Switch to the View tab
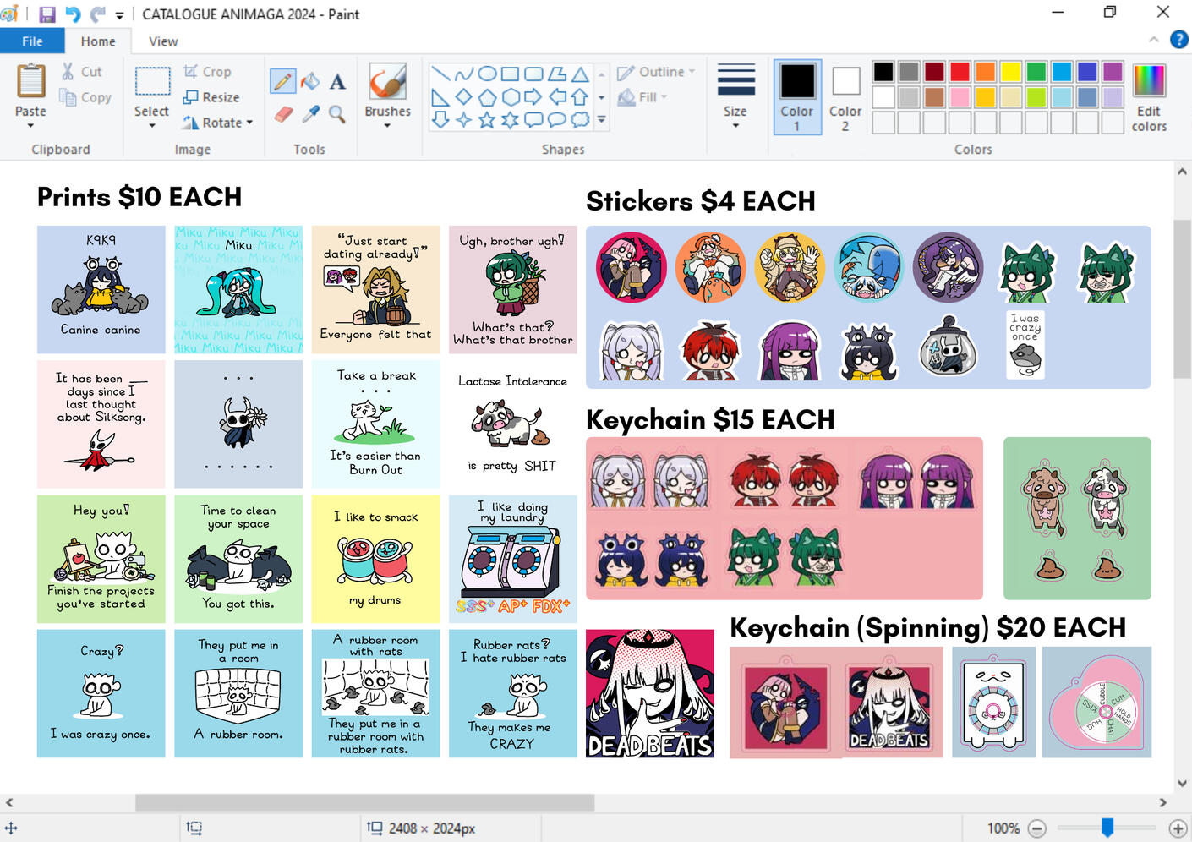Screen dimensions: 1192x842 (x=163, y=41)
